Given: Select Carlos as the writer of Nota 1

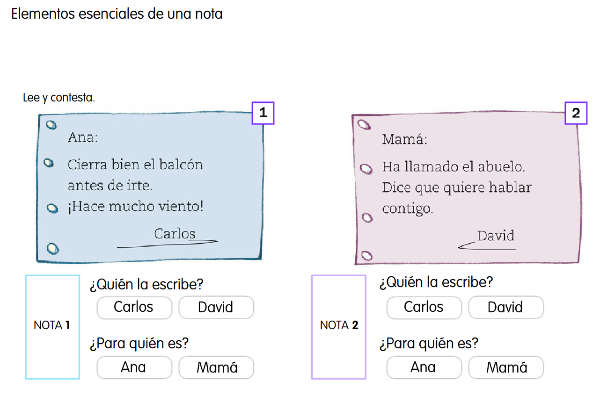Looking at the screenshot, I should (x=134, y=307).
